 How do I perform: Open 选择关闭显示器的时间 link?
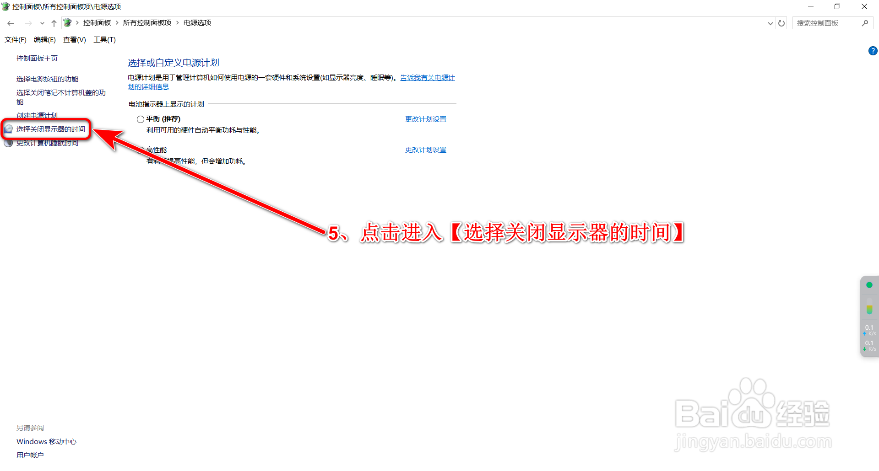(51, 129)
